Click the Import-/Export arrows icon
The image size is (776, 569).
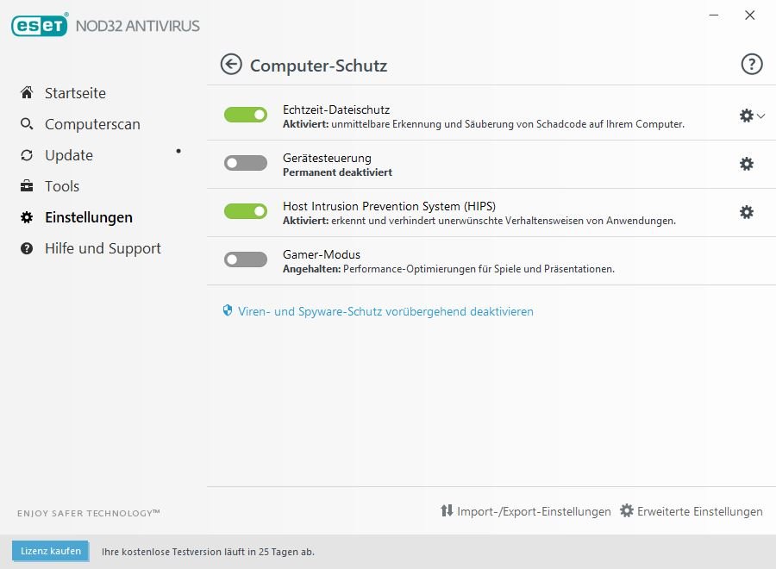coord(447,511)
